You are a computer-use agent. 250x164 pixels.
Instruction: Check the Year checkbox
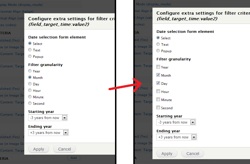point(158,67)
